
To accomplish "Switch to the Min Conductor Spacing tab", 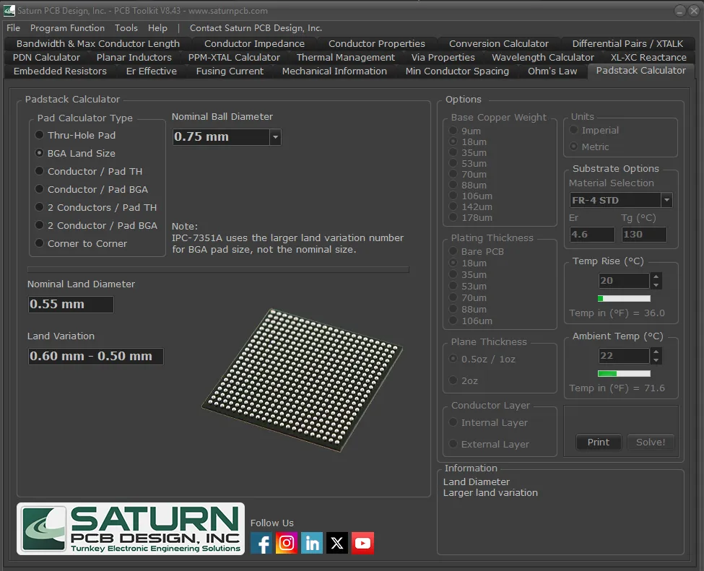I will 457,71.
